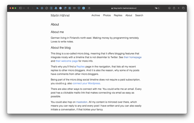Click the square I extension icon
Screen dimensions: 194x123
coord(51,8)
